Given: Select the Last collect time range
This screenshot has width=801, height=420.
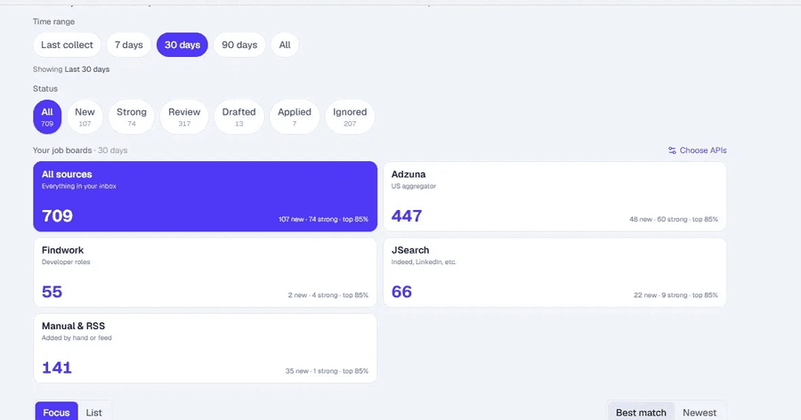Looking at the screenshot, I should tap(67, 45).
